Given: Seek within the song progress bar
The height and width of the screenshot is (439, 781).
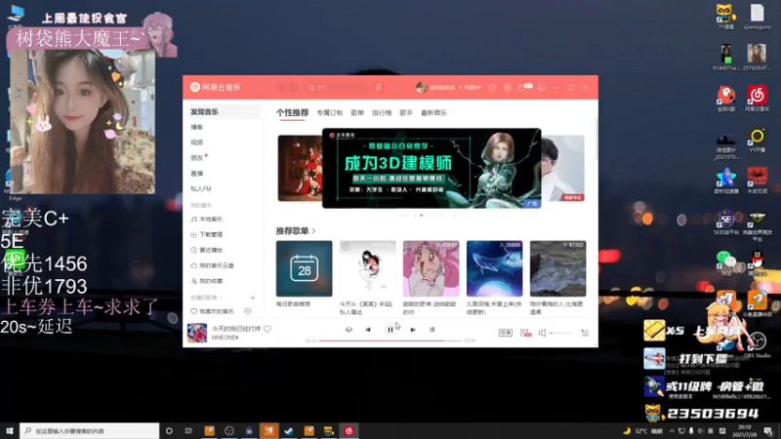Looking at the screenshot, I should point(390,340).
